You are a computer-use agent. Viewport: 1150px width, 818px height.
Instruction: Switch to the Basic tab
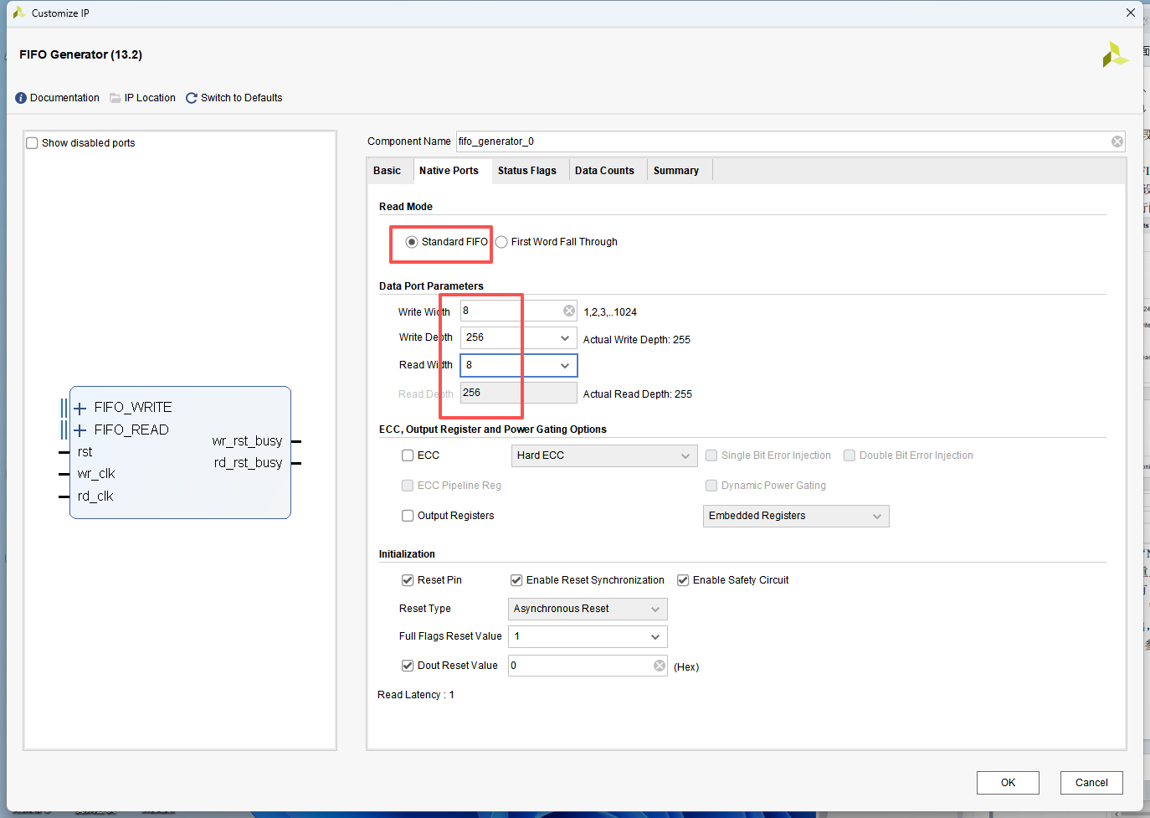pyautogui.click(x=387, y=171)
